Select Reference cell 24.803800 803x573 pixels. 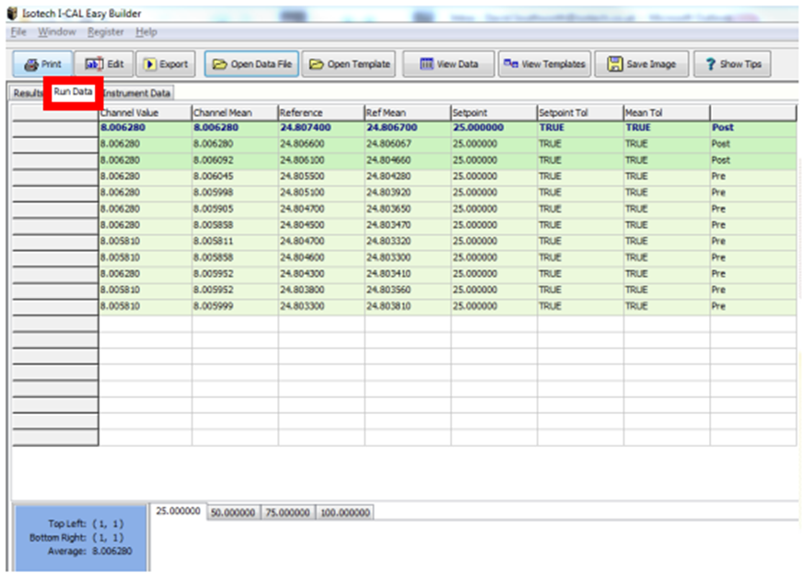[x=321, y=290]
